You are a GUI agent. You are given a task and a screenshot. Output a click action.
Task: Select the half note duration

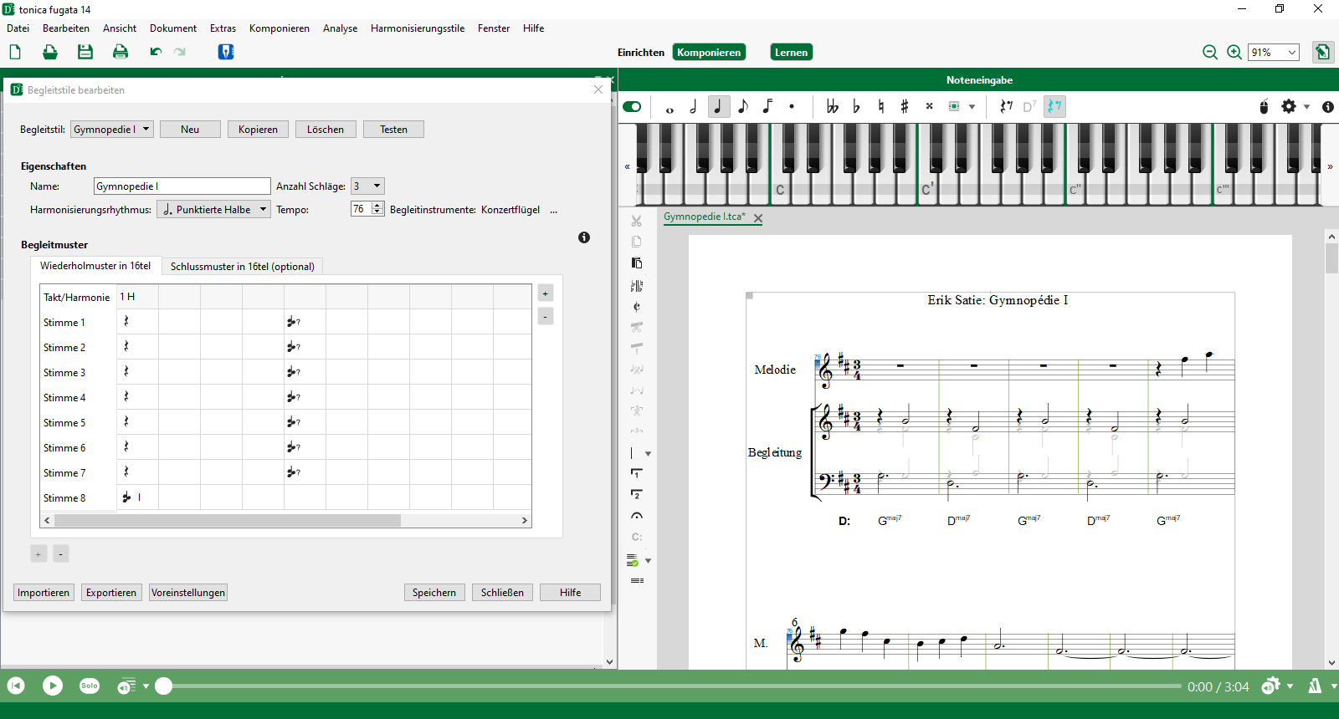click(x=694, y=106)
